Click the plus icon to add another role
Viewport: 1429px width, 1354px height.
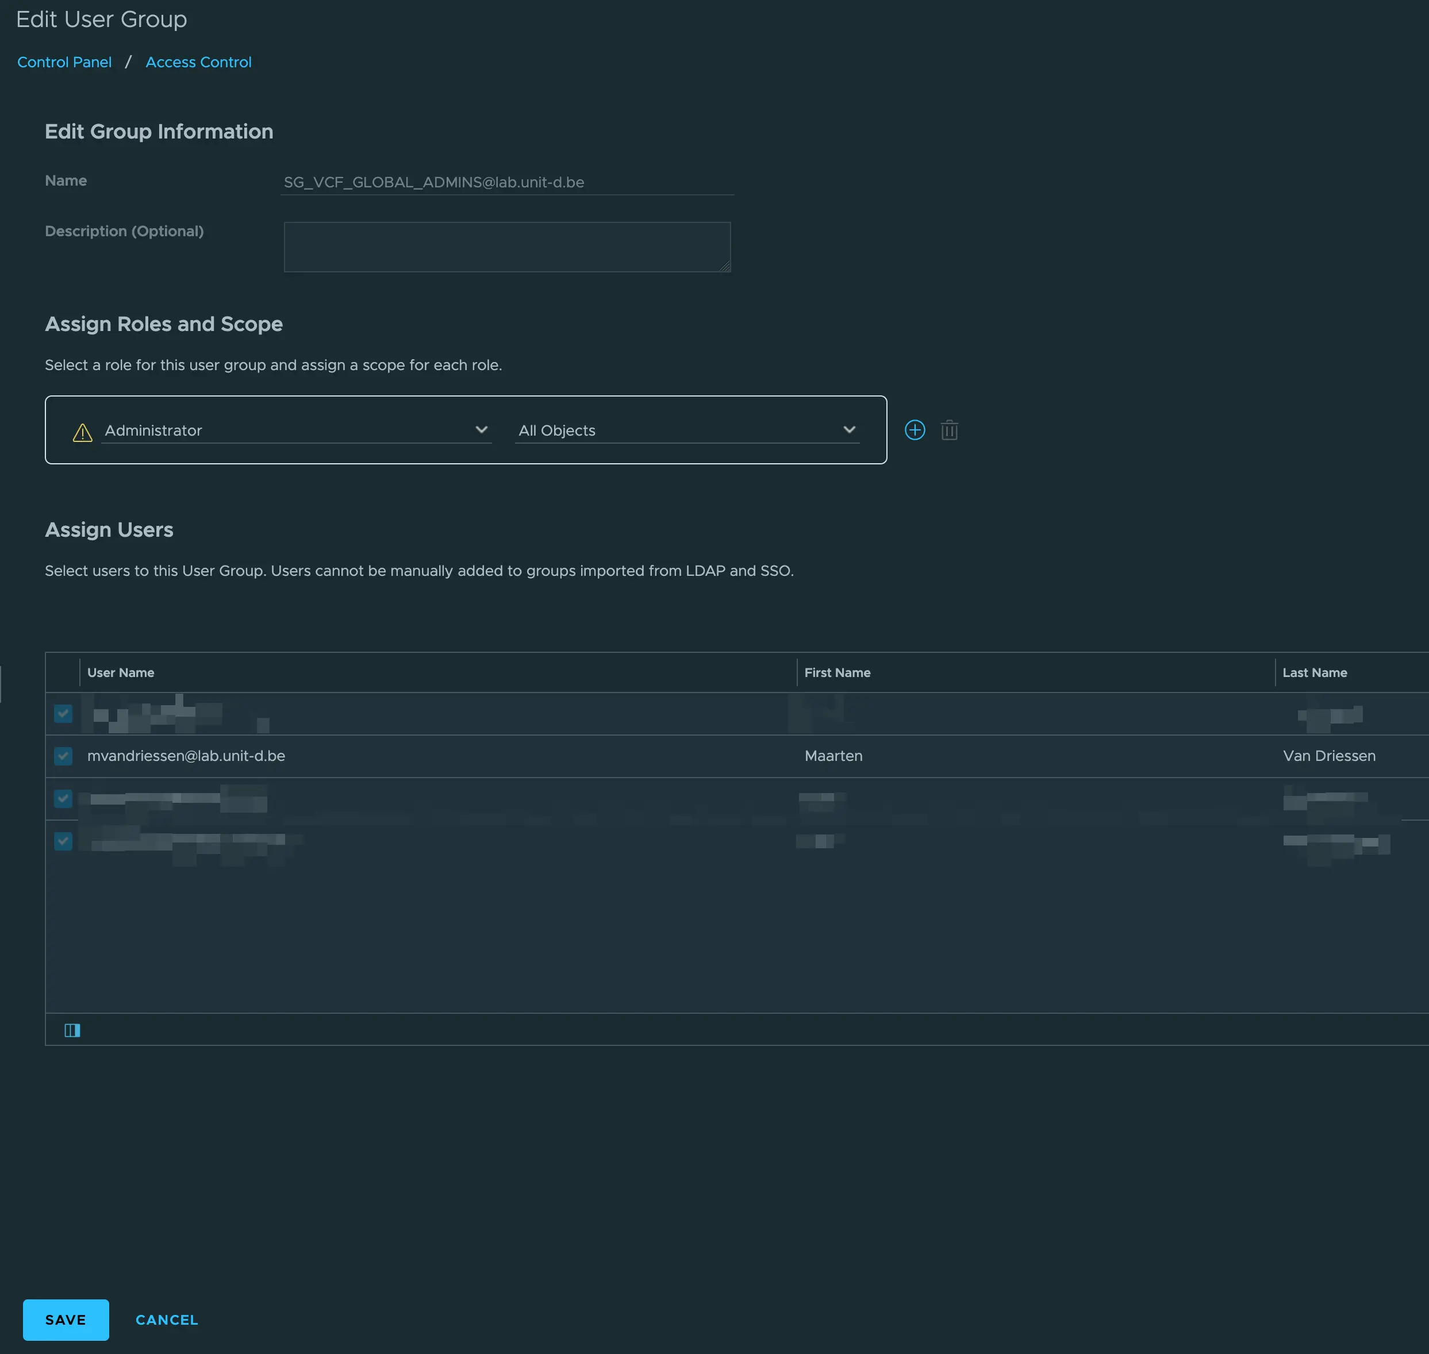point(915,429)
